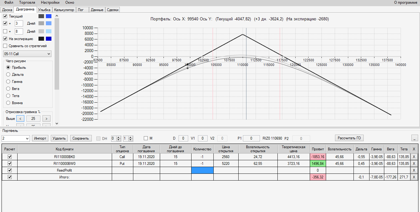Click the left panel scroll-down arrow

[x=56, y=124]
